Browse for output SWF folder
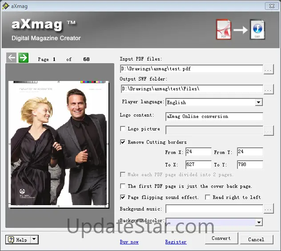The image size is (281, 251). point(269,89)
